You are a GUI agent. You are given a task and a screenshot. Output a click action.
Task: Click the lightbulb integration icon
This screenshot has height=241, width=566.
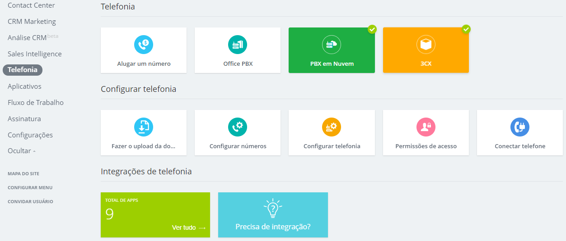coord(273,209)
